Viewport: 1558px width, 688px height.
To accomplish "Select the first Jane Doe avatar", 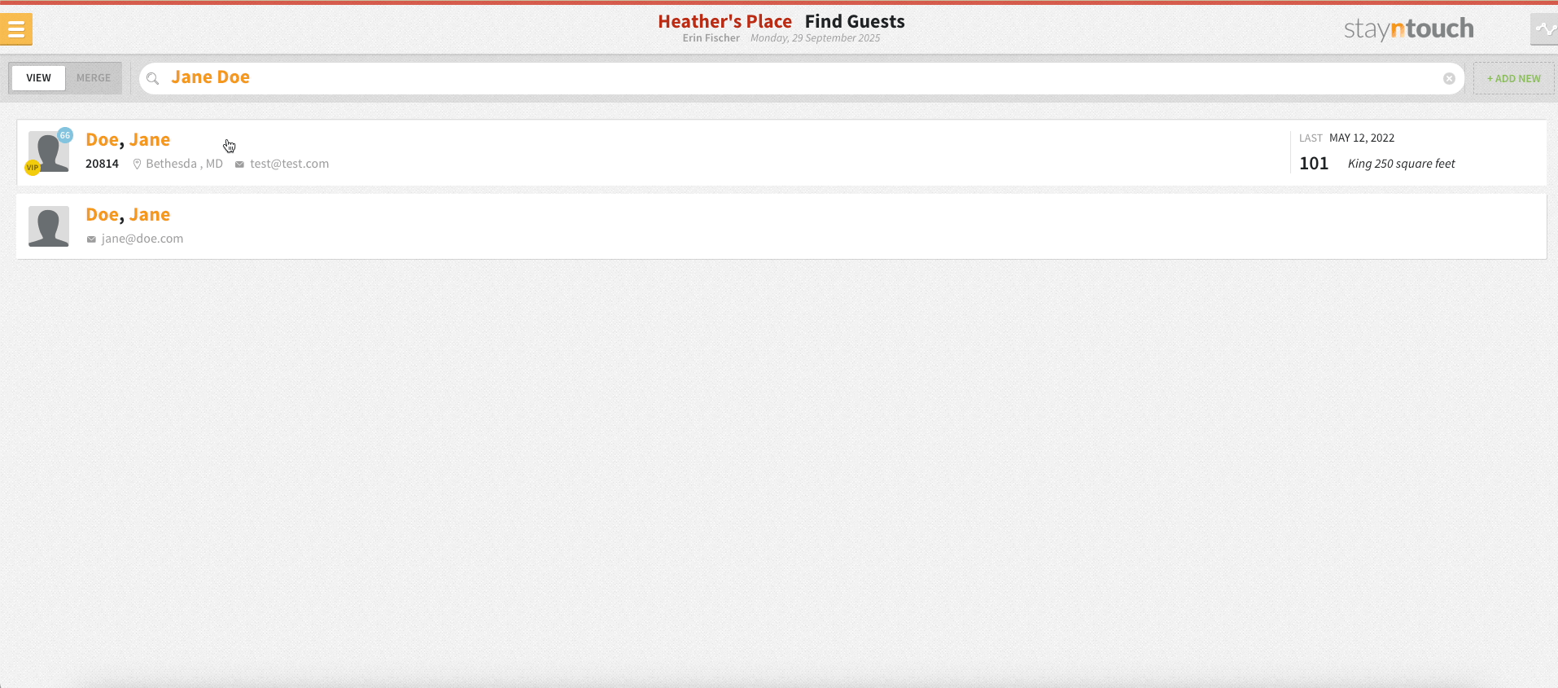I will [x=49, y=151].
